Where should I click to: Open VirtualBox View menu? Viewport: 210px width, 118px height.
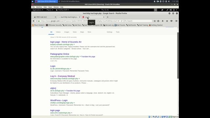pyautogui.click(x=45, y=7)
